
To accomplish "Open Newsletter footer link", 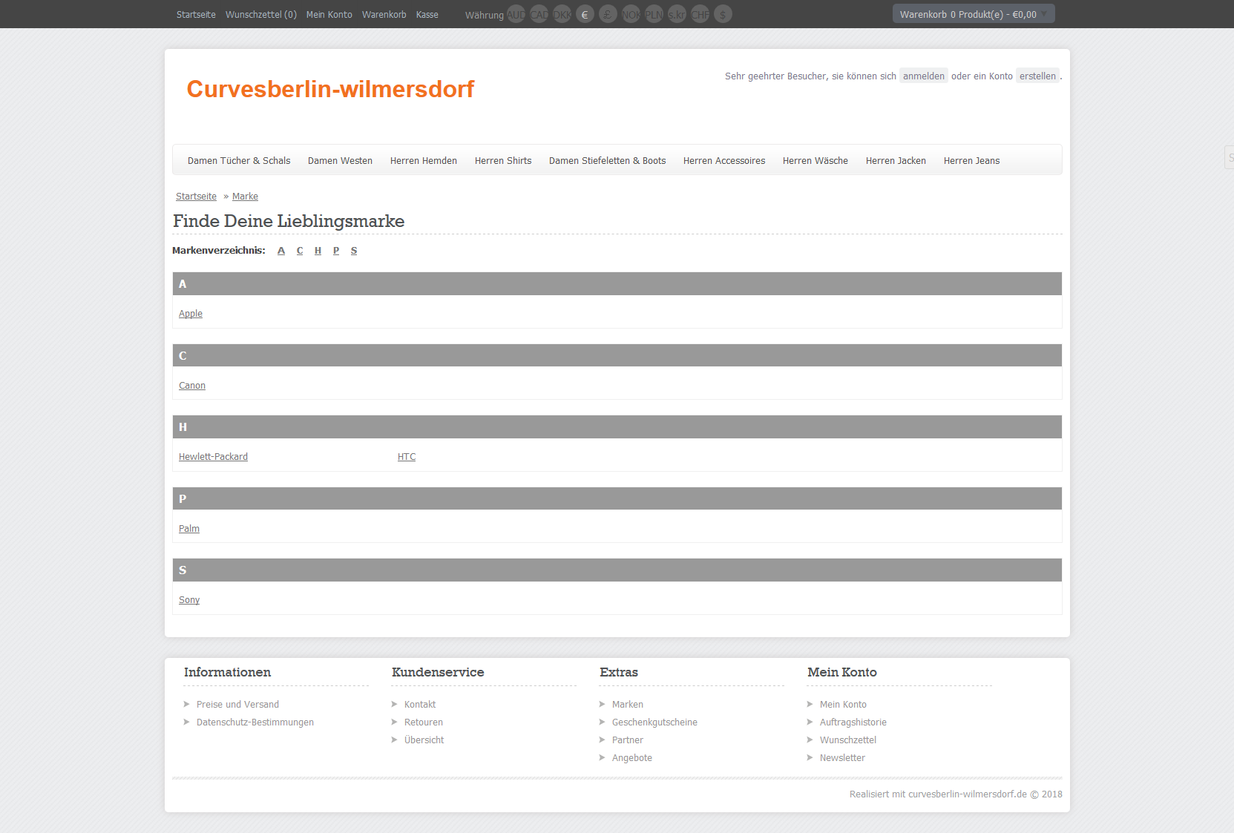I will tap(842, 757).
